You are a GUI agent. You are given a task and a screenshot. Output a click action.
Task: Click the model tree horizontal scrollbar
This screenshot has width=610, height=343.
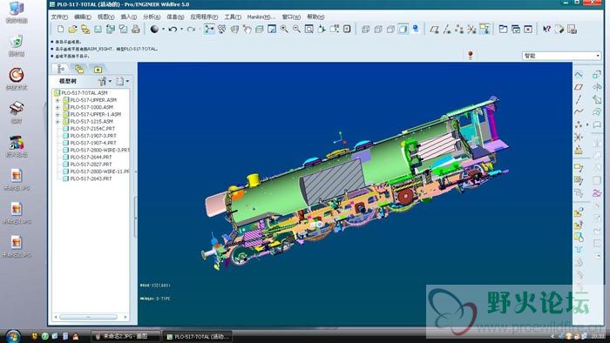pos(88,317)
